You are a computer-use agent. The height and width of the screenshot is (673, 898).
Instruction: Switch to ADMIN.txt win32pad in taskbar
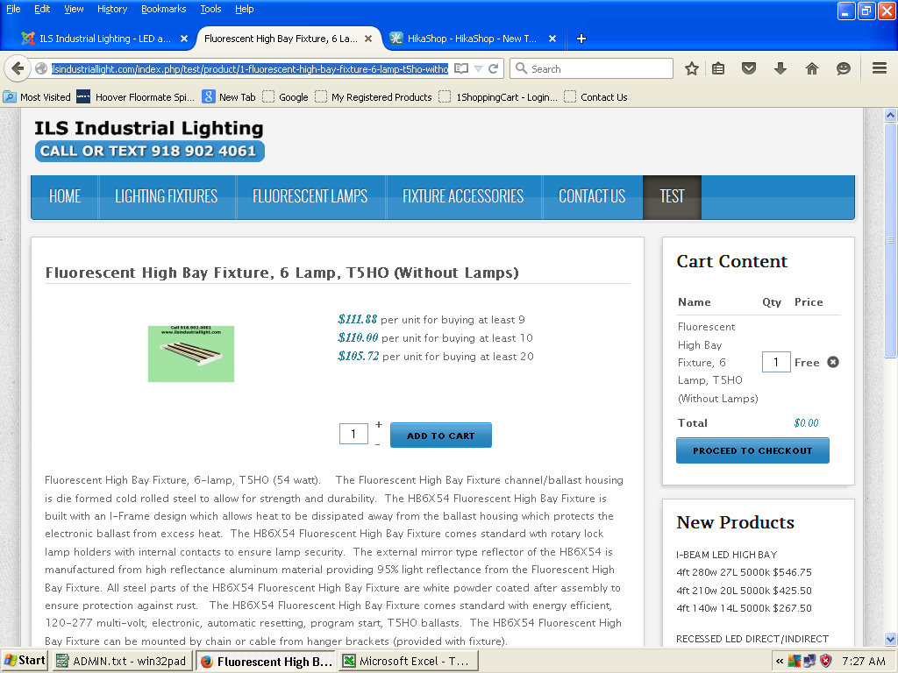pos(121,661)
